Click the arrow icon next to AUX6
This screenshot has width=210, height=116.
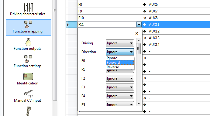click(x=144, y=5)
